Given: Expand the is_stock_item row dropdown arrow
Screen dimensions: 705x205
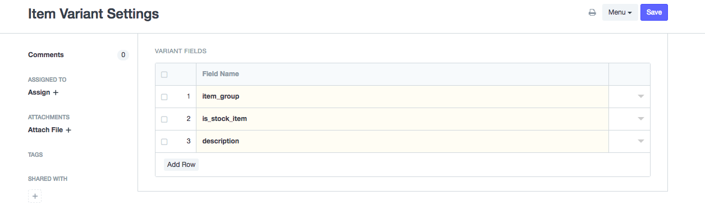Looking at the screenshot, I should tap(640, 119).
